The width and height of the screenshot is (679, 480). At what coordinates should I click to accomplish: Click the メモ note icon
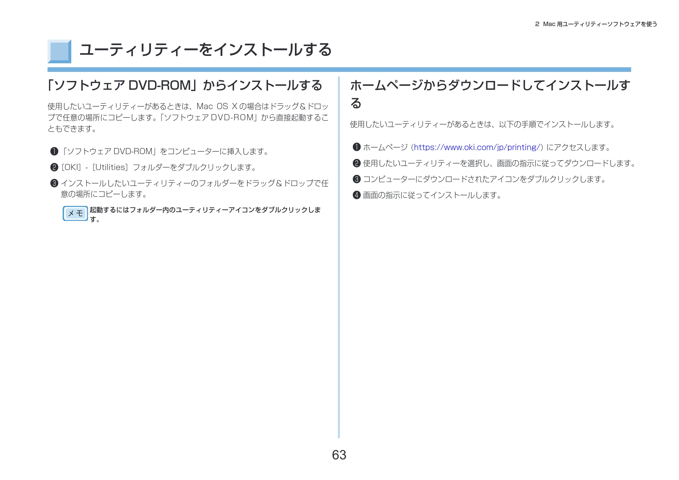[x=75, y=213]
